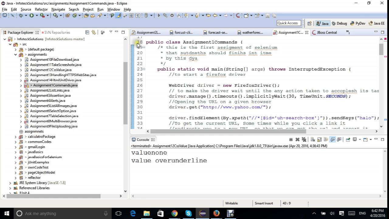Open Package Explorer view menu triangle
The height and width of the screenshot is (219, 389).
tap(111, 32)
